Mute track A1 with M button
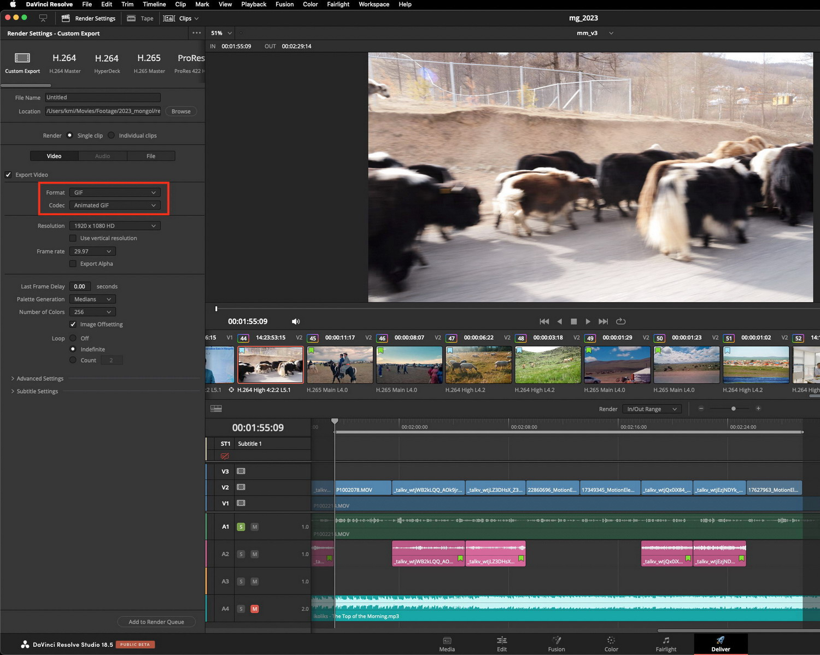 click(x=255, y=527)
